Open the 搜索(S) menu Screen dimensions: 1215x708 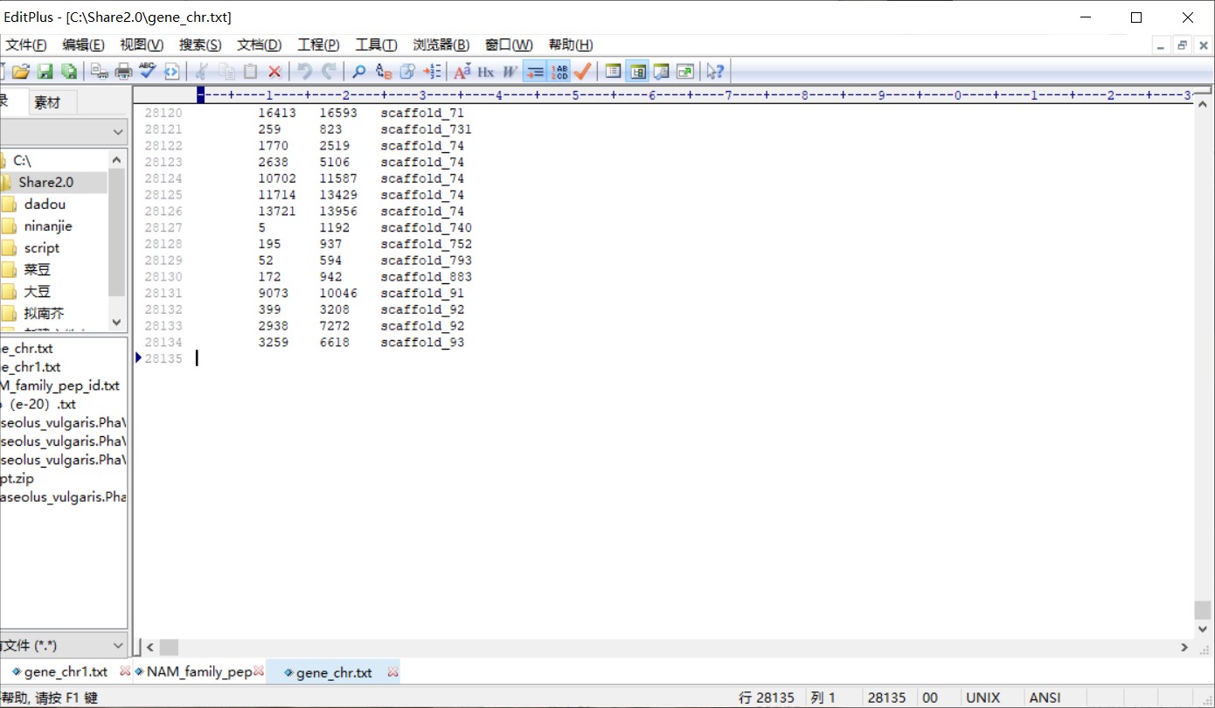click(200, 45)
